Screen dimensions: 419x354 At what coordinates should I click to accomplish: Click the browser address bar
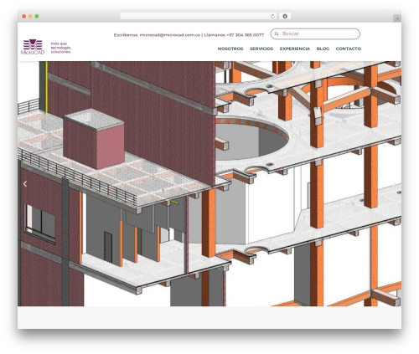[198, 16]
